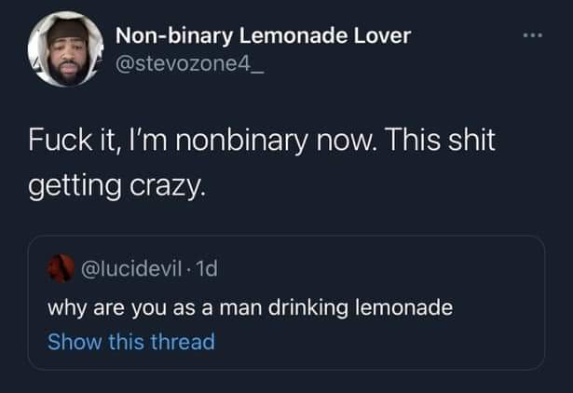Click the word 'crazy.' in the tweet
Viewport: 573px width, 393px height.
coord(168,186)
